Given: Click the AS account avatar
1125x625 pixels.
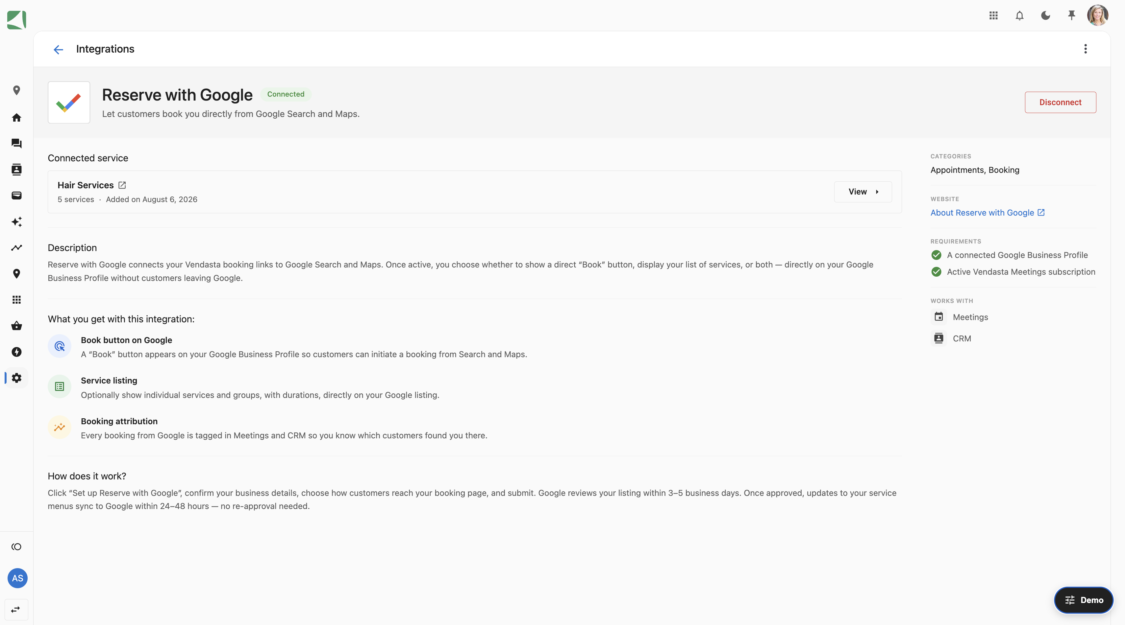Looking at the screenshot, I should click(x=17, y=578).
